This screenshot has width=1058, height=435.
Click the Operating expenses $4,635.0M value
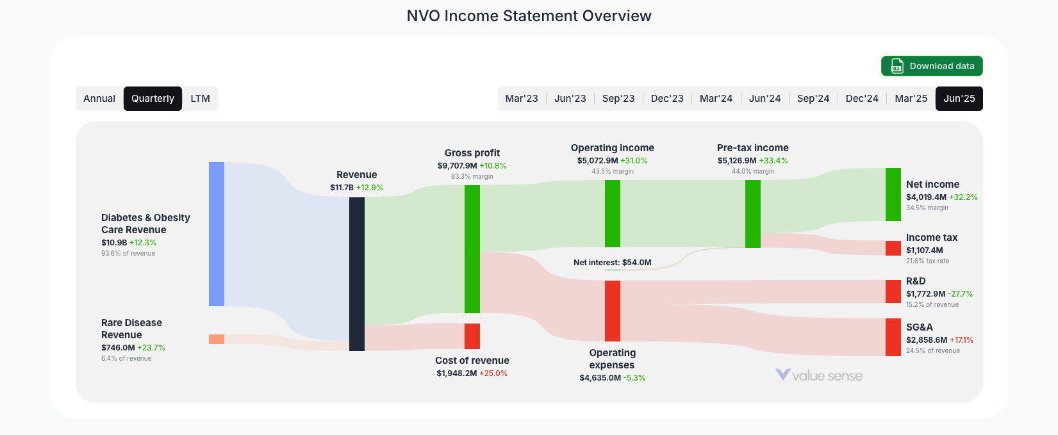click(x=600, y=378)
